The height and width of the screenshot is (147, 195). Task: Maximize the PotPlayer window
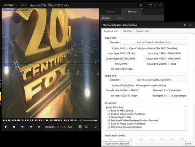click(x=150, y=5)
